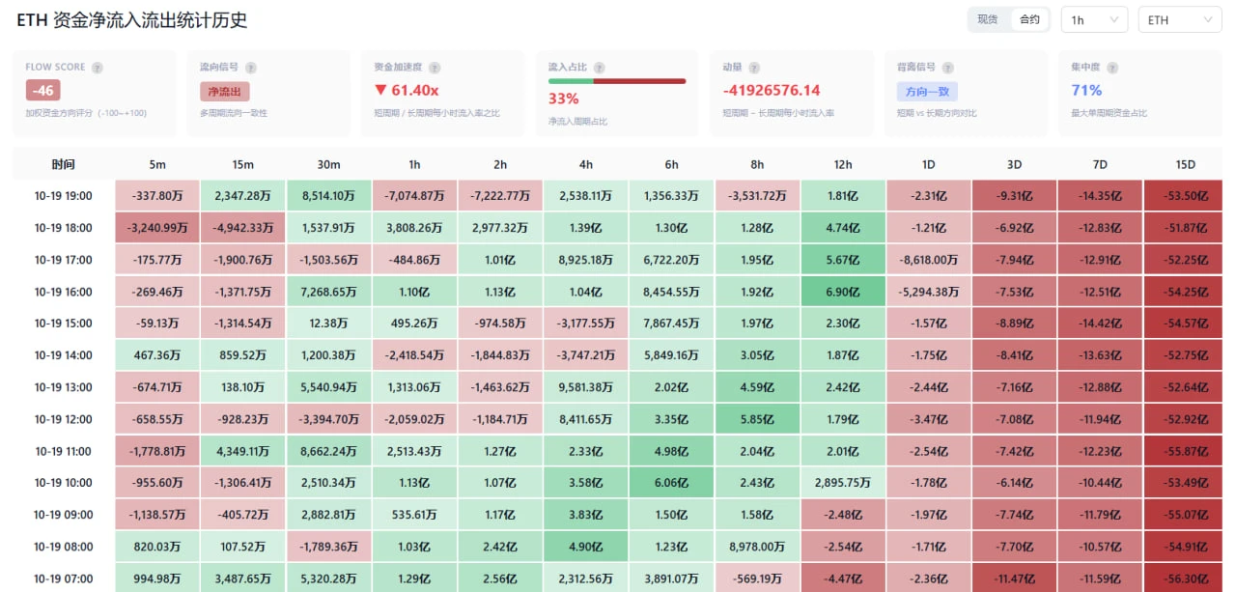Switch to the 现货 market option
1236x592 pixels.
(x=988, y=19)
